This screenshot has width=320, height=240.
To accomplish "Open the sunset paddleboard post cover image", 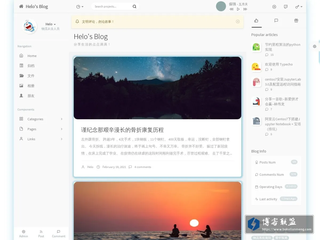I will [x=157, y=211].
